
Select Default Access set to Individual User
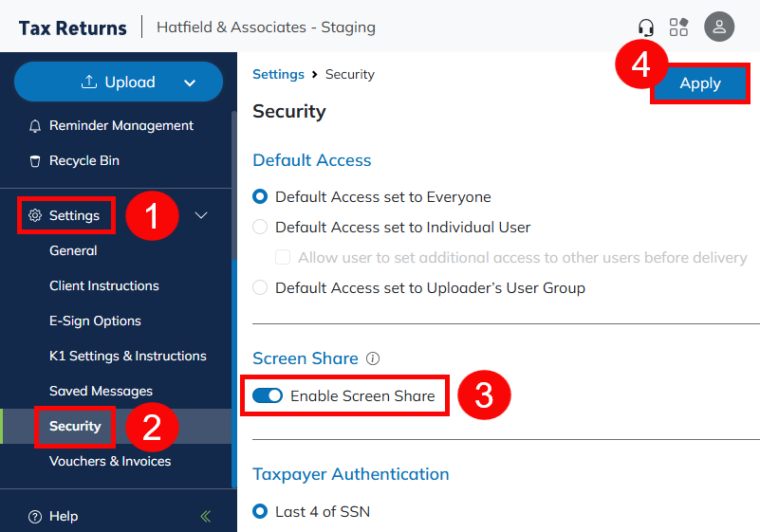260,228
